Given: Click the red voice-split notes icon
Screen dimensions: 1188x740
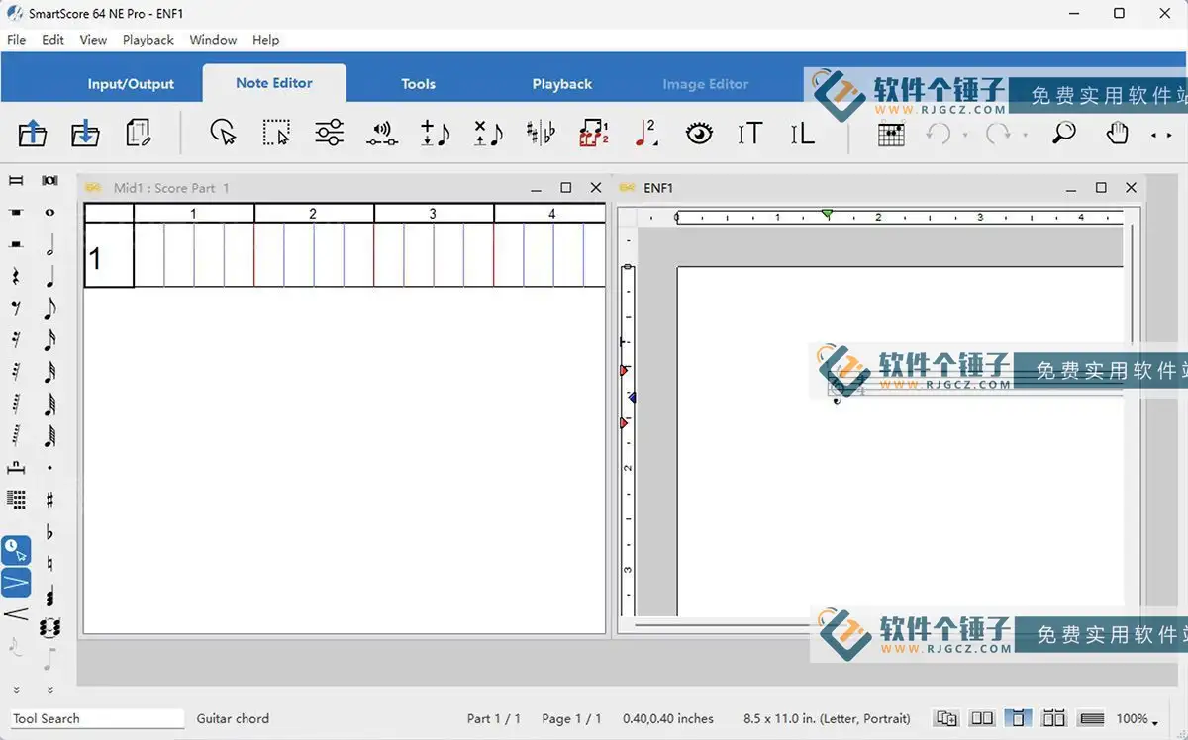Looking at the screenshot, I should point(594,133).
